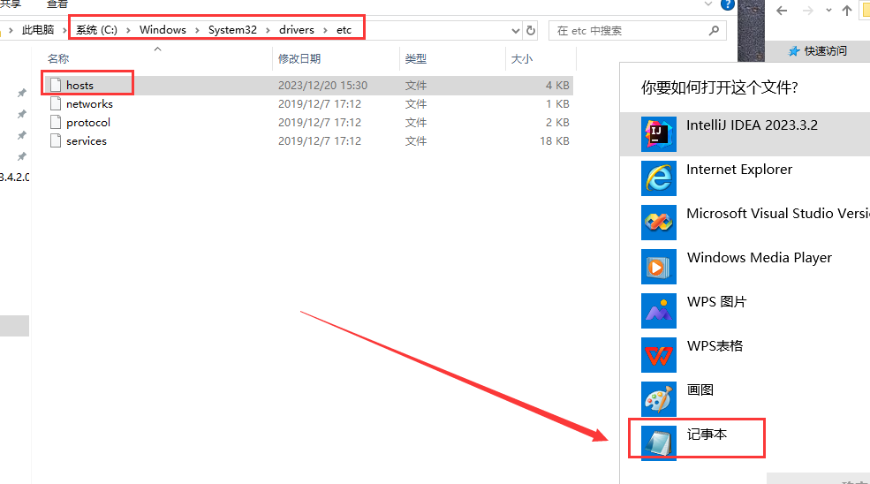Click the Visual Studio app icon
This screenshot has height=484, width=870.
pos(659,222)
